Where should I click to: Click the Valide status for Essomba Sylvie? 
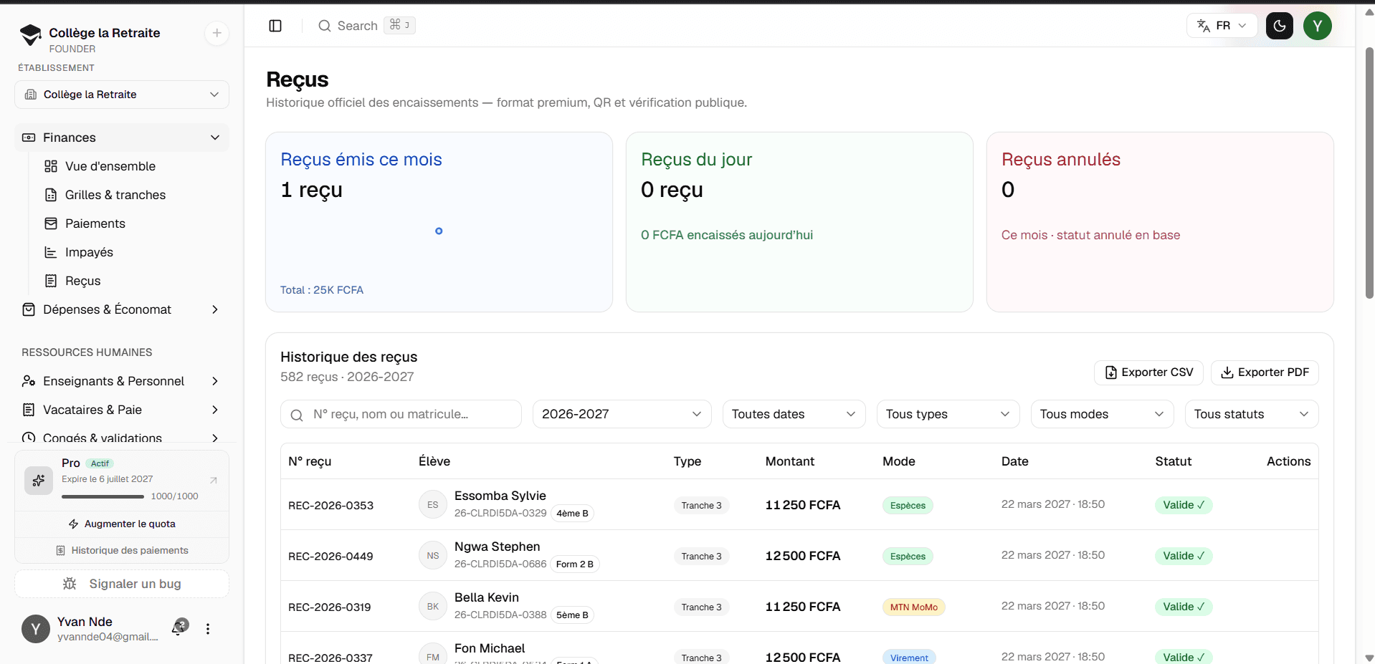click(x=1184, y=505)
